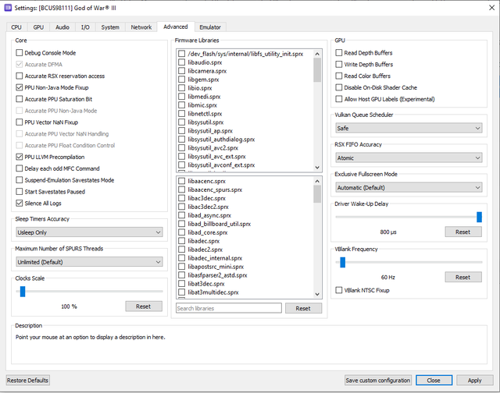Click Restore Defaults button
The image size is (500, 393).
click(x=28, y=381)
